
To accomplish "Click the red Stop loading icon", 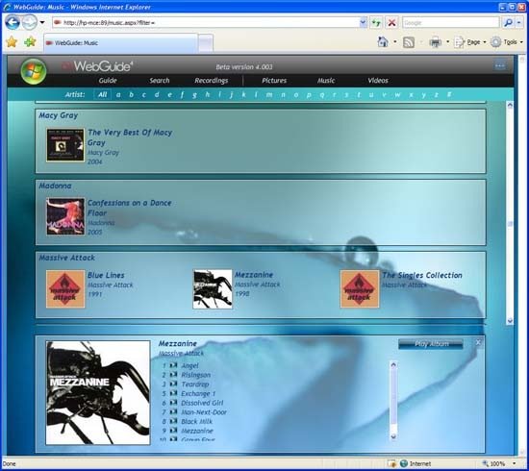I will (391, 23).
